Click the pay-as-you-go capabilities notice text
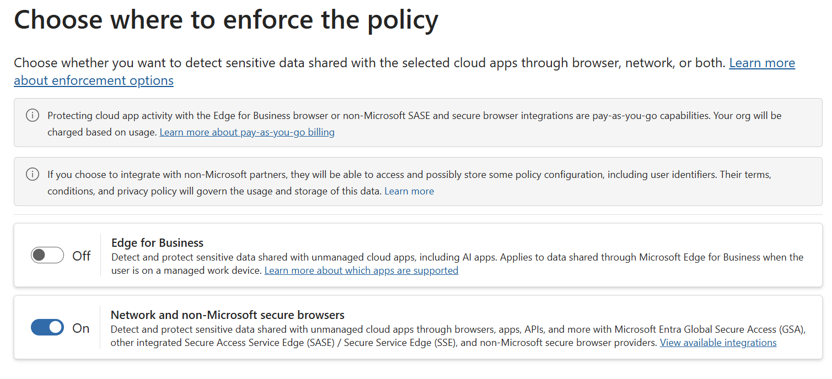This screenshot has height=379, width=832. click(x=415, y=124)
